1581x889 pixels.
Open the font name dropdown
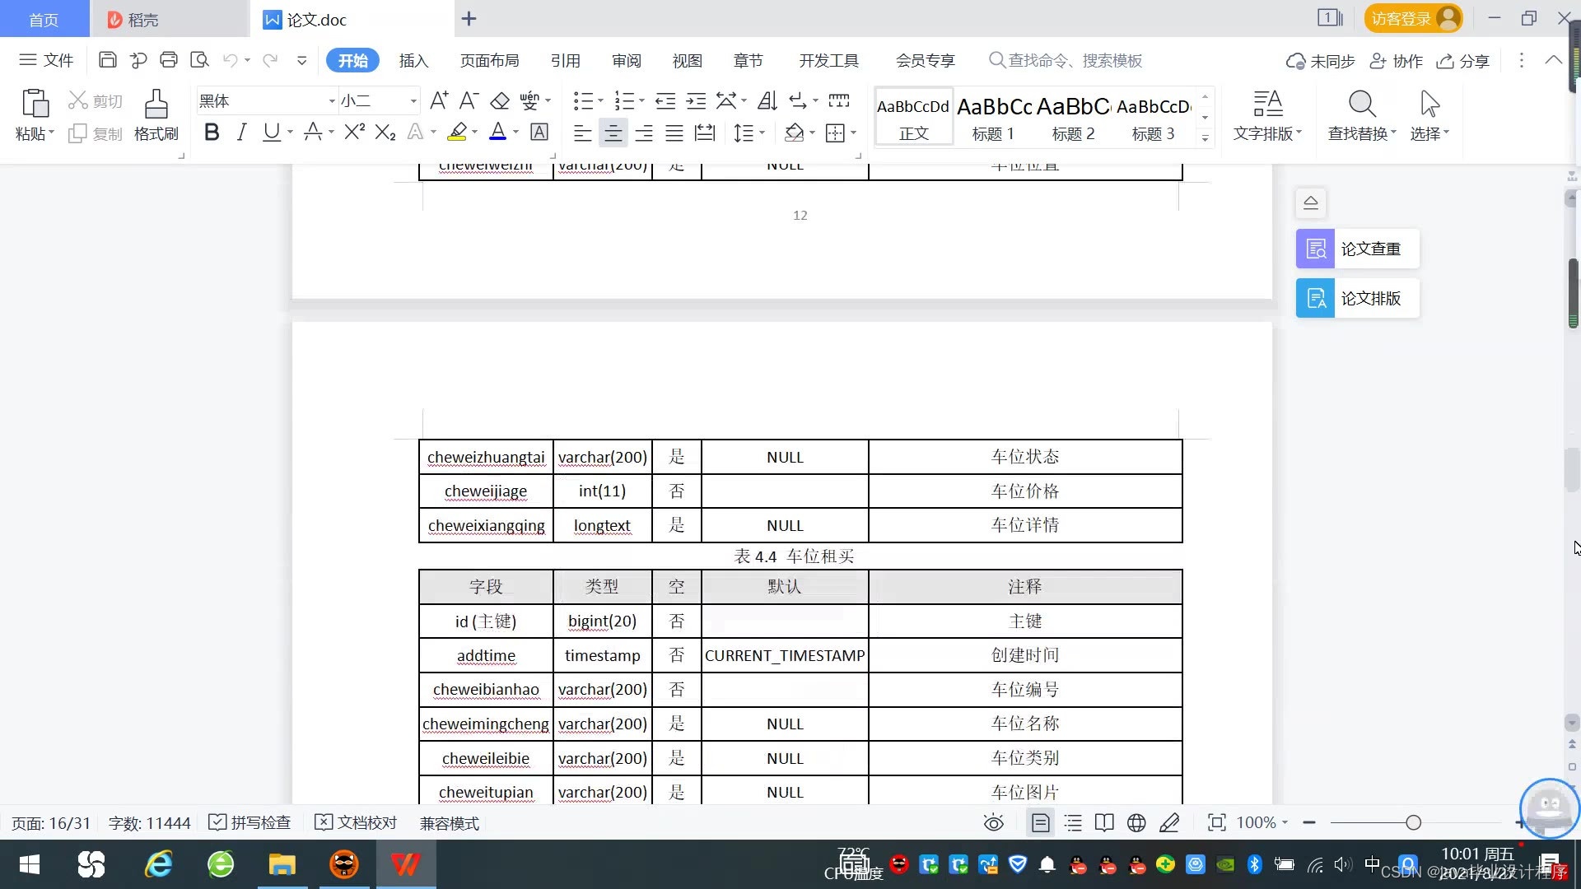pos(332,101)
